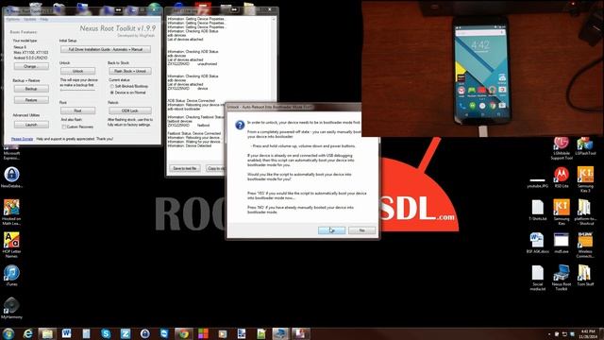Open TeamViewer from the taskbar
The width and height of the screenshot is (604, 340).
164,333
